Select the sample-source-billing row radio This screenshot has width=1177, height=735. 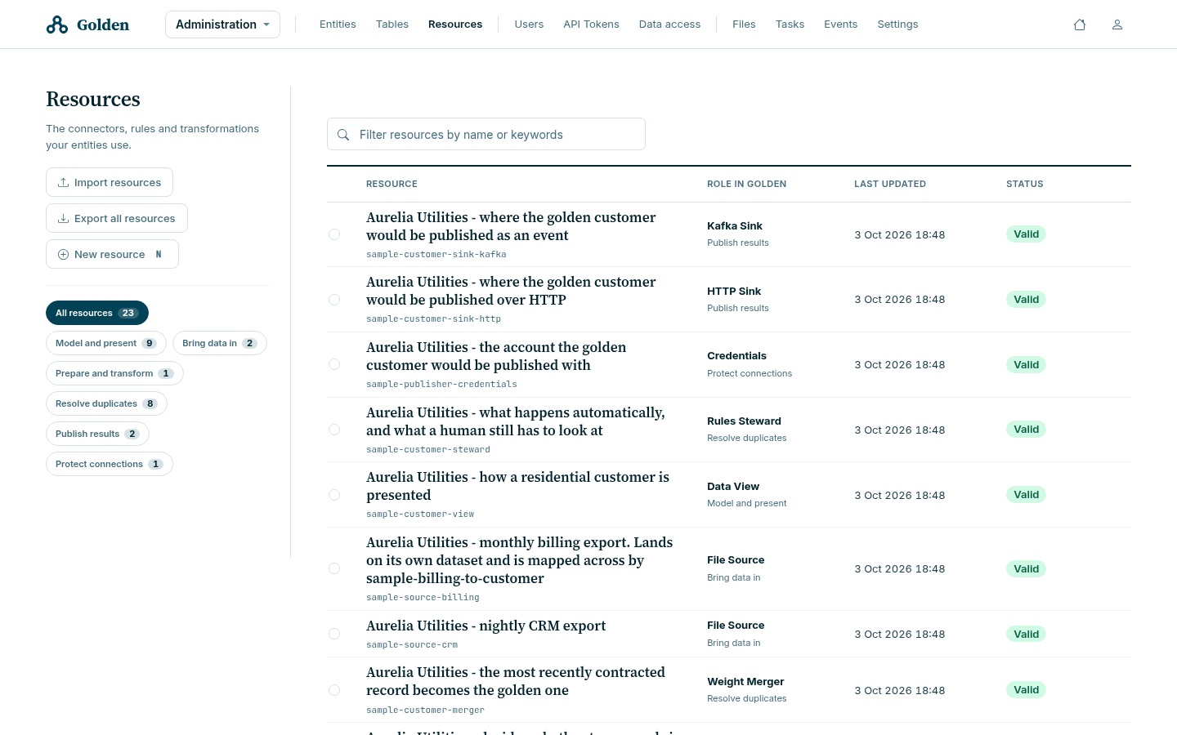coord(334,568)
